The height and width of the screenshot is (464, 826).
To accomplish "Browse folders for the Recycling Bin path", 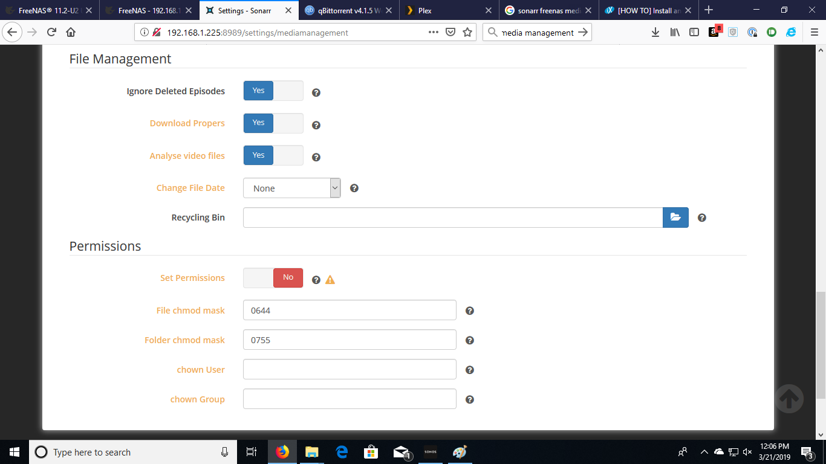I will pyautogui.click(x=675, y=217).
